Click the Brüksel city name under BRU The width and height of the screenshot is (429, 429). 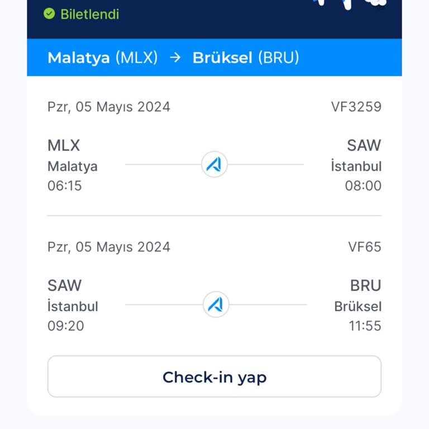(358, 306)
